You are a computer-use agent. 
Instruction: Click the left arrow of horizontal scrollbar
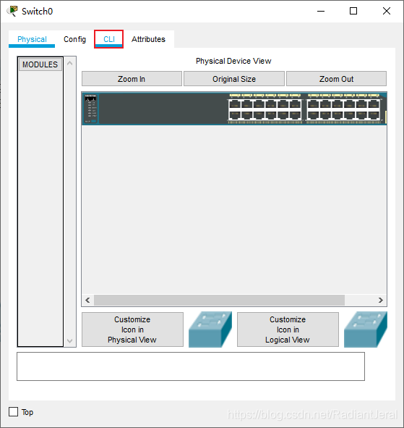(87, 301)
